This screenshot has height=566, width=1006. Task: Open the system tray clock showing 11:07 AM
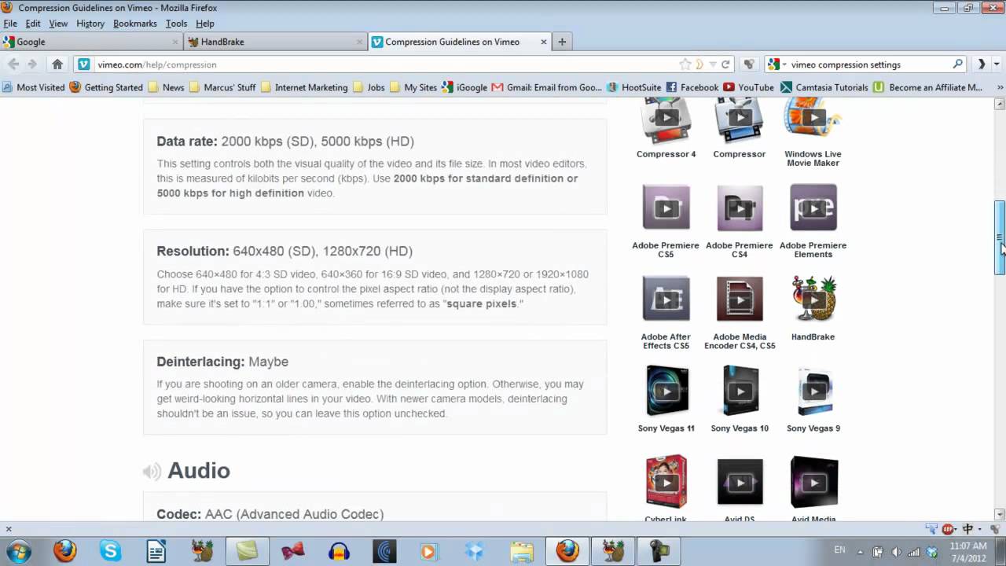(967, 552)
